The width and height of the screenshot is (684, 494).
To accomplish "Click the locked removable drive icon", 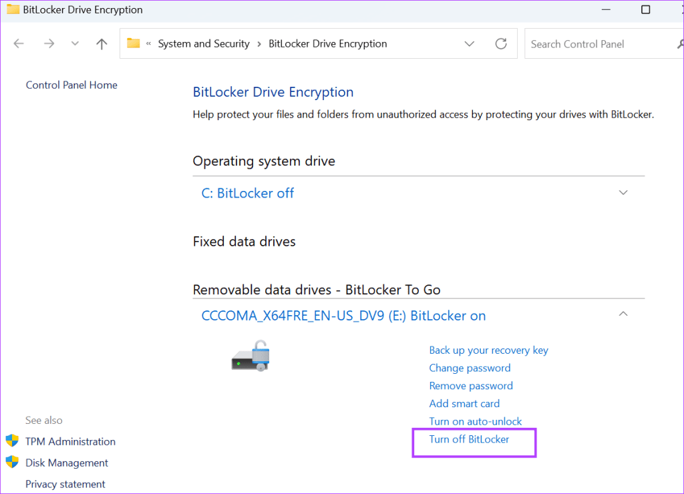I will (x=250, y=356).
